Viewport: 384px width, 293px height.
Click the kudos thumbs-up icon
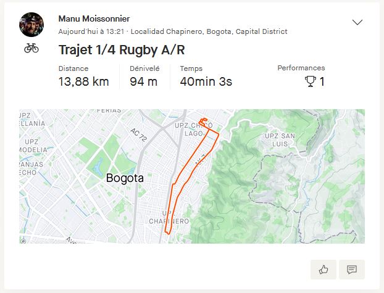click(323, 270)
